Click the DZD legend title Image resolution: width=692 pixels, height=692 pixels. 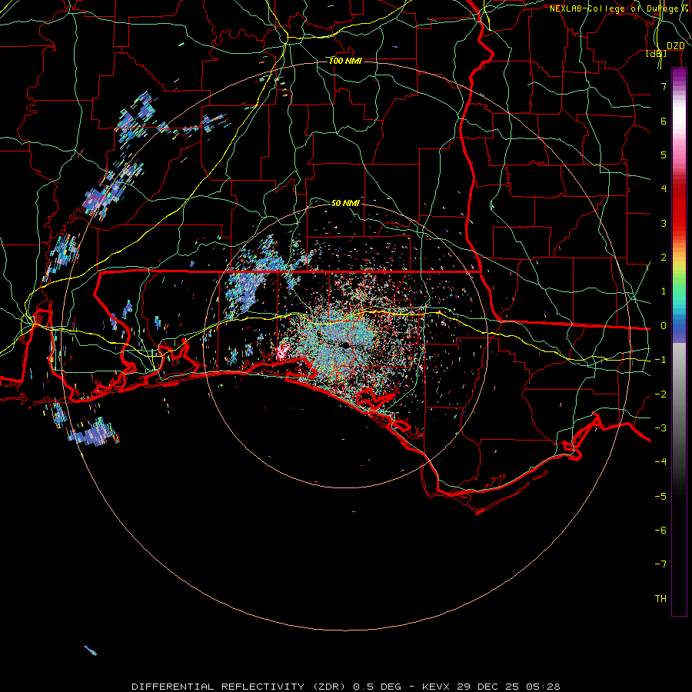pos(675,46)
